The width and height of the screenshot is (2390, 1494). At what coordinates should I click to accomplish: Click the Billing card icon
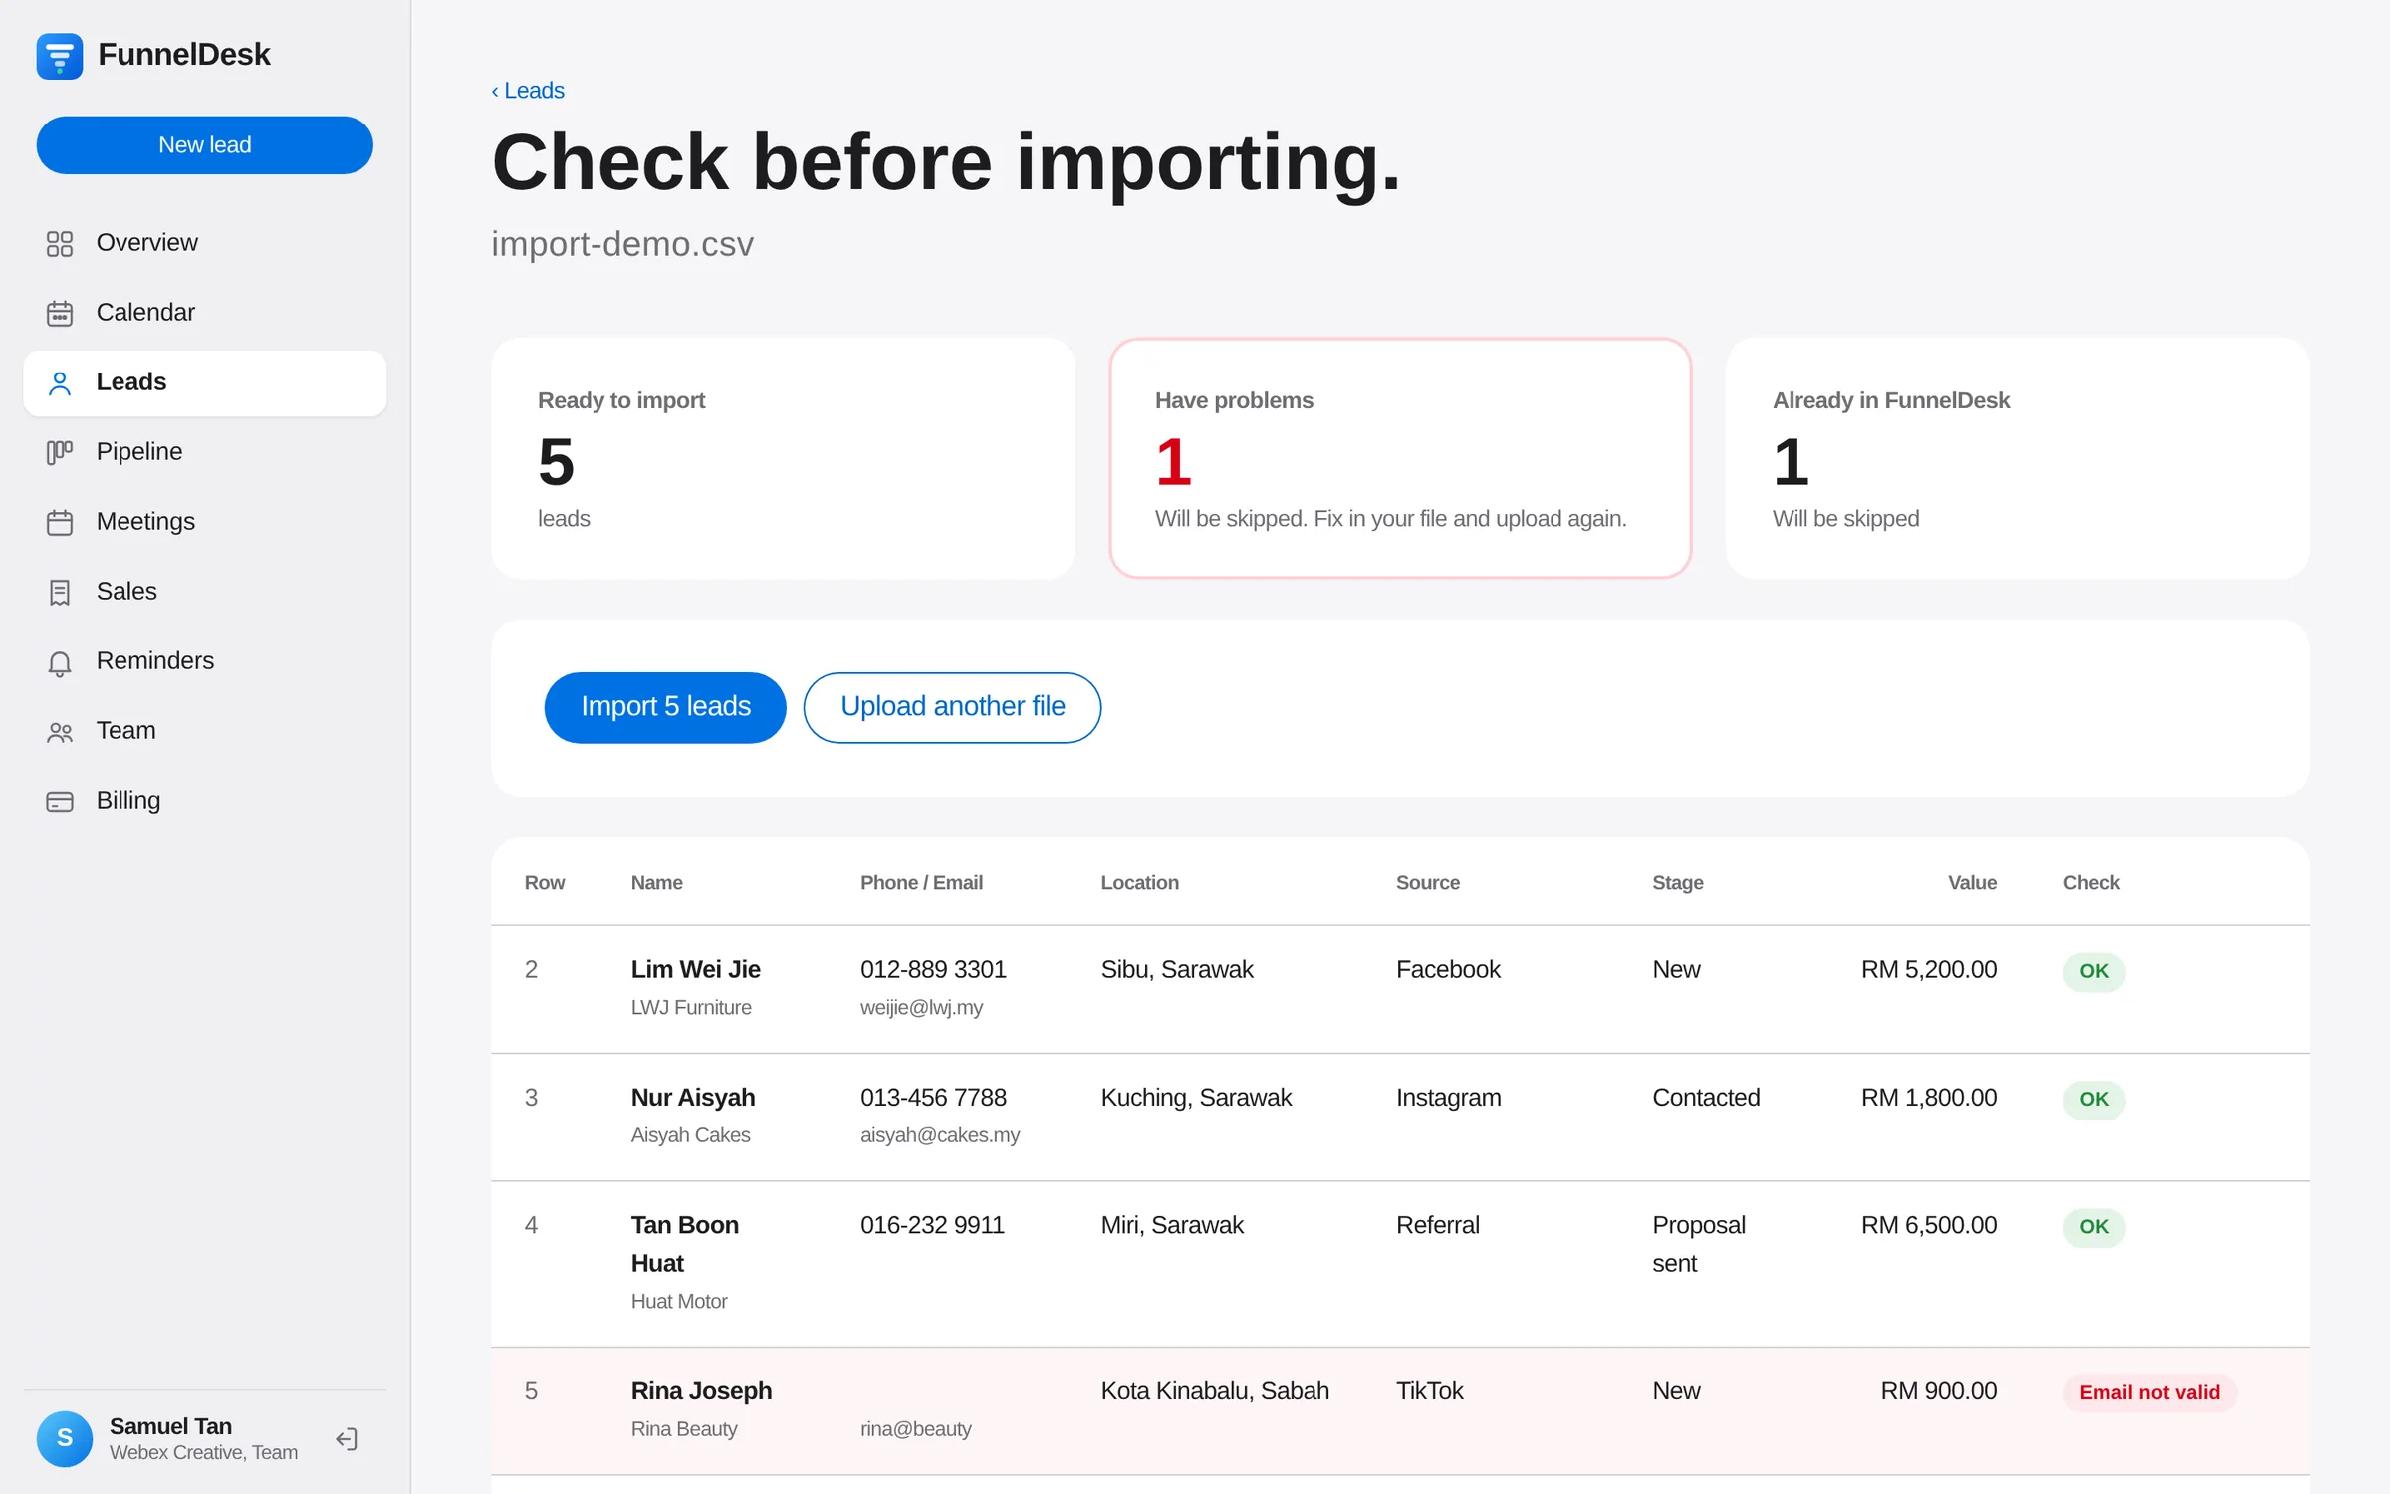pyautogui.click(x=60, y=801)
